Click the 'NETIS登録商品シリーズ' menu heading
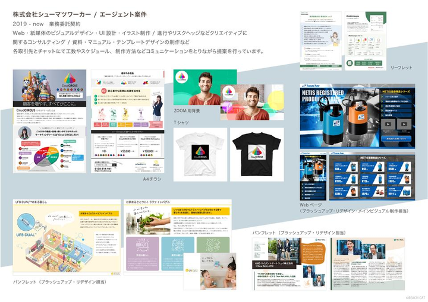The image size is (428, 302). click(x=396, y=91)
